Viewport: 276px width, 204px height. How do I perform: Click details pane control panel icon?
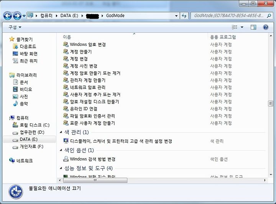coord(16,192)
